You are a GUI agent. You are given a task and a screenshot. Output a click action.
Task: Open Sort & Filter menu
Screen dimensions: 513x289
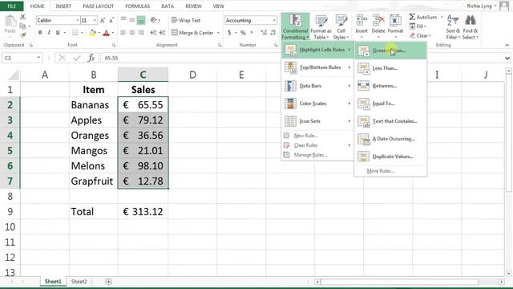tap(453, 26)
